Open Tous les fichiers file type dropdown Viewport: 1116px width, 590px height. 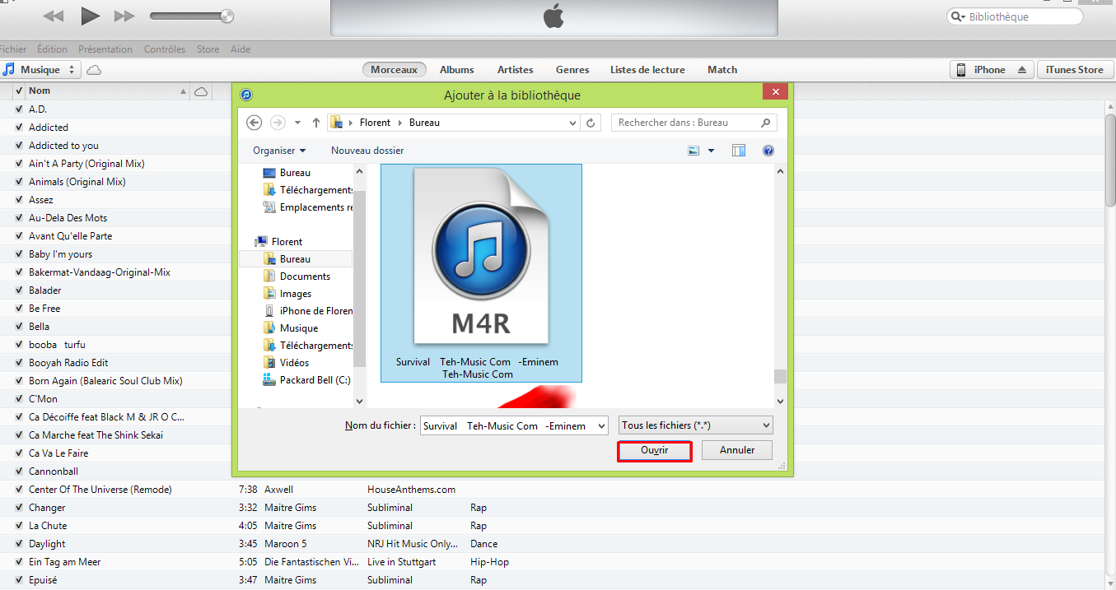696,425
